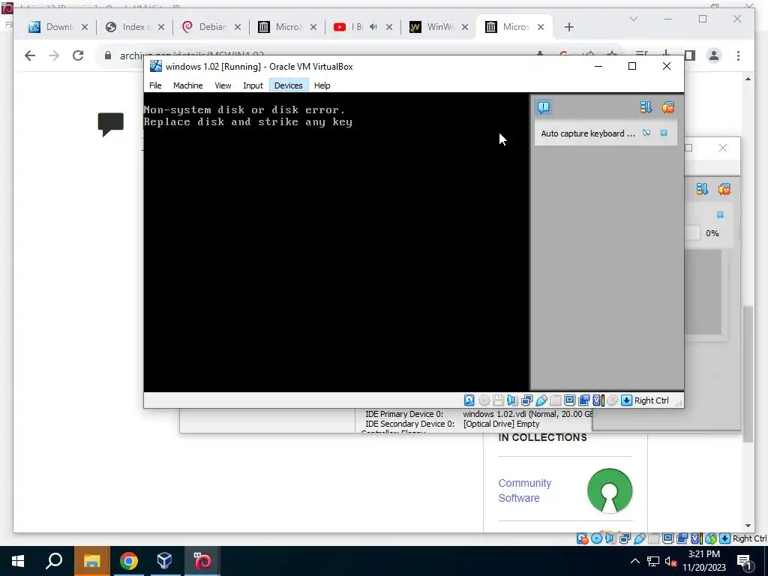Image resolution: width=768 pixels, height=576 pixels.
Task: Click the reviews speech bubble icon on page
Action: pyautogui.click(x=111, y=124)
